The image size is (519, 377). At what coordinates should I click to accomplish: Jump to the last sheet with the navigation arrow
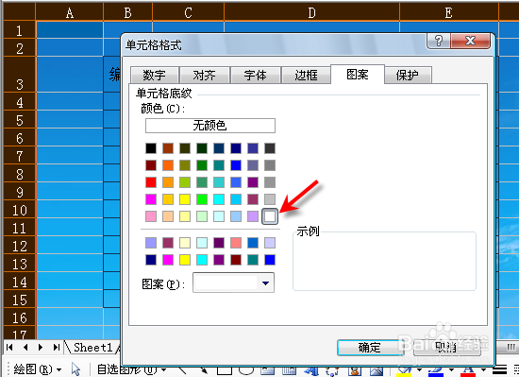pos(57,347)
